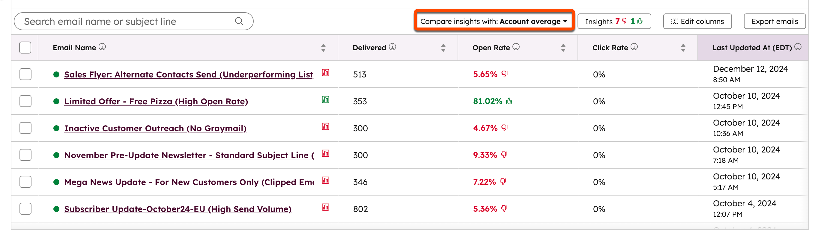
Task: Click info icon beside Click Rate header
Action: tap(634, 47)
